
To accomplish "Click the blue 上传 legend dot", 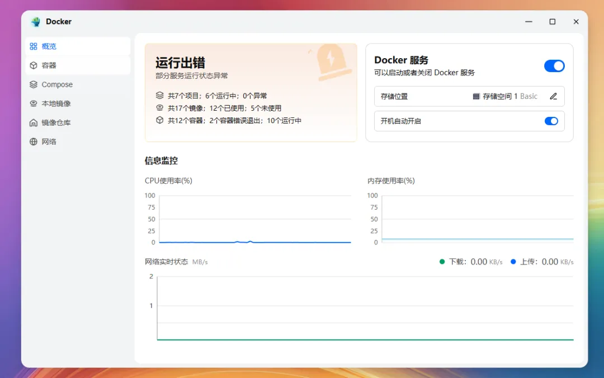I will click(513, 262).
